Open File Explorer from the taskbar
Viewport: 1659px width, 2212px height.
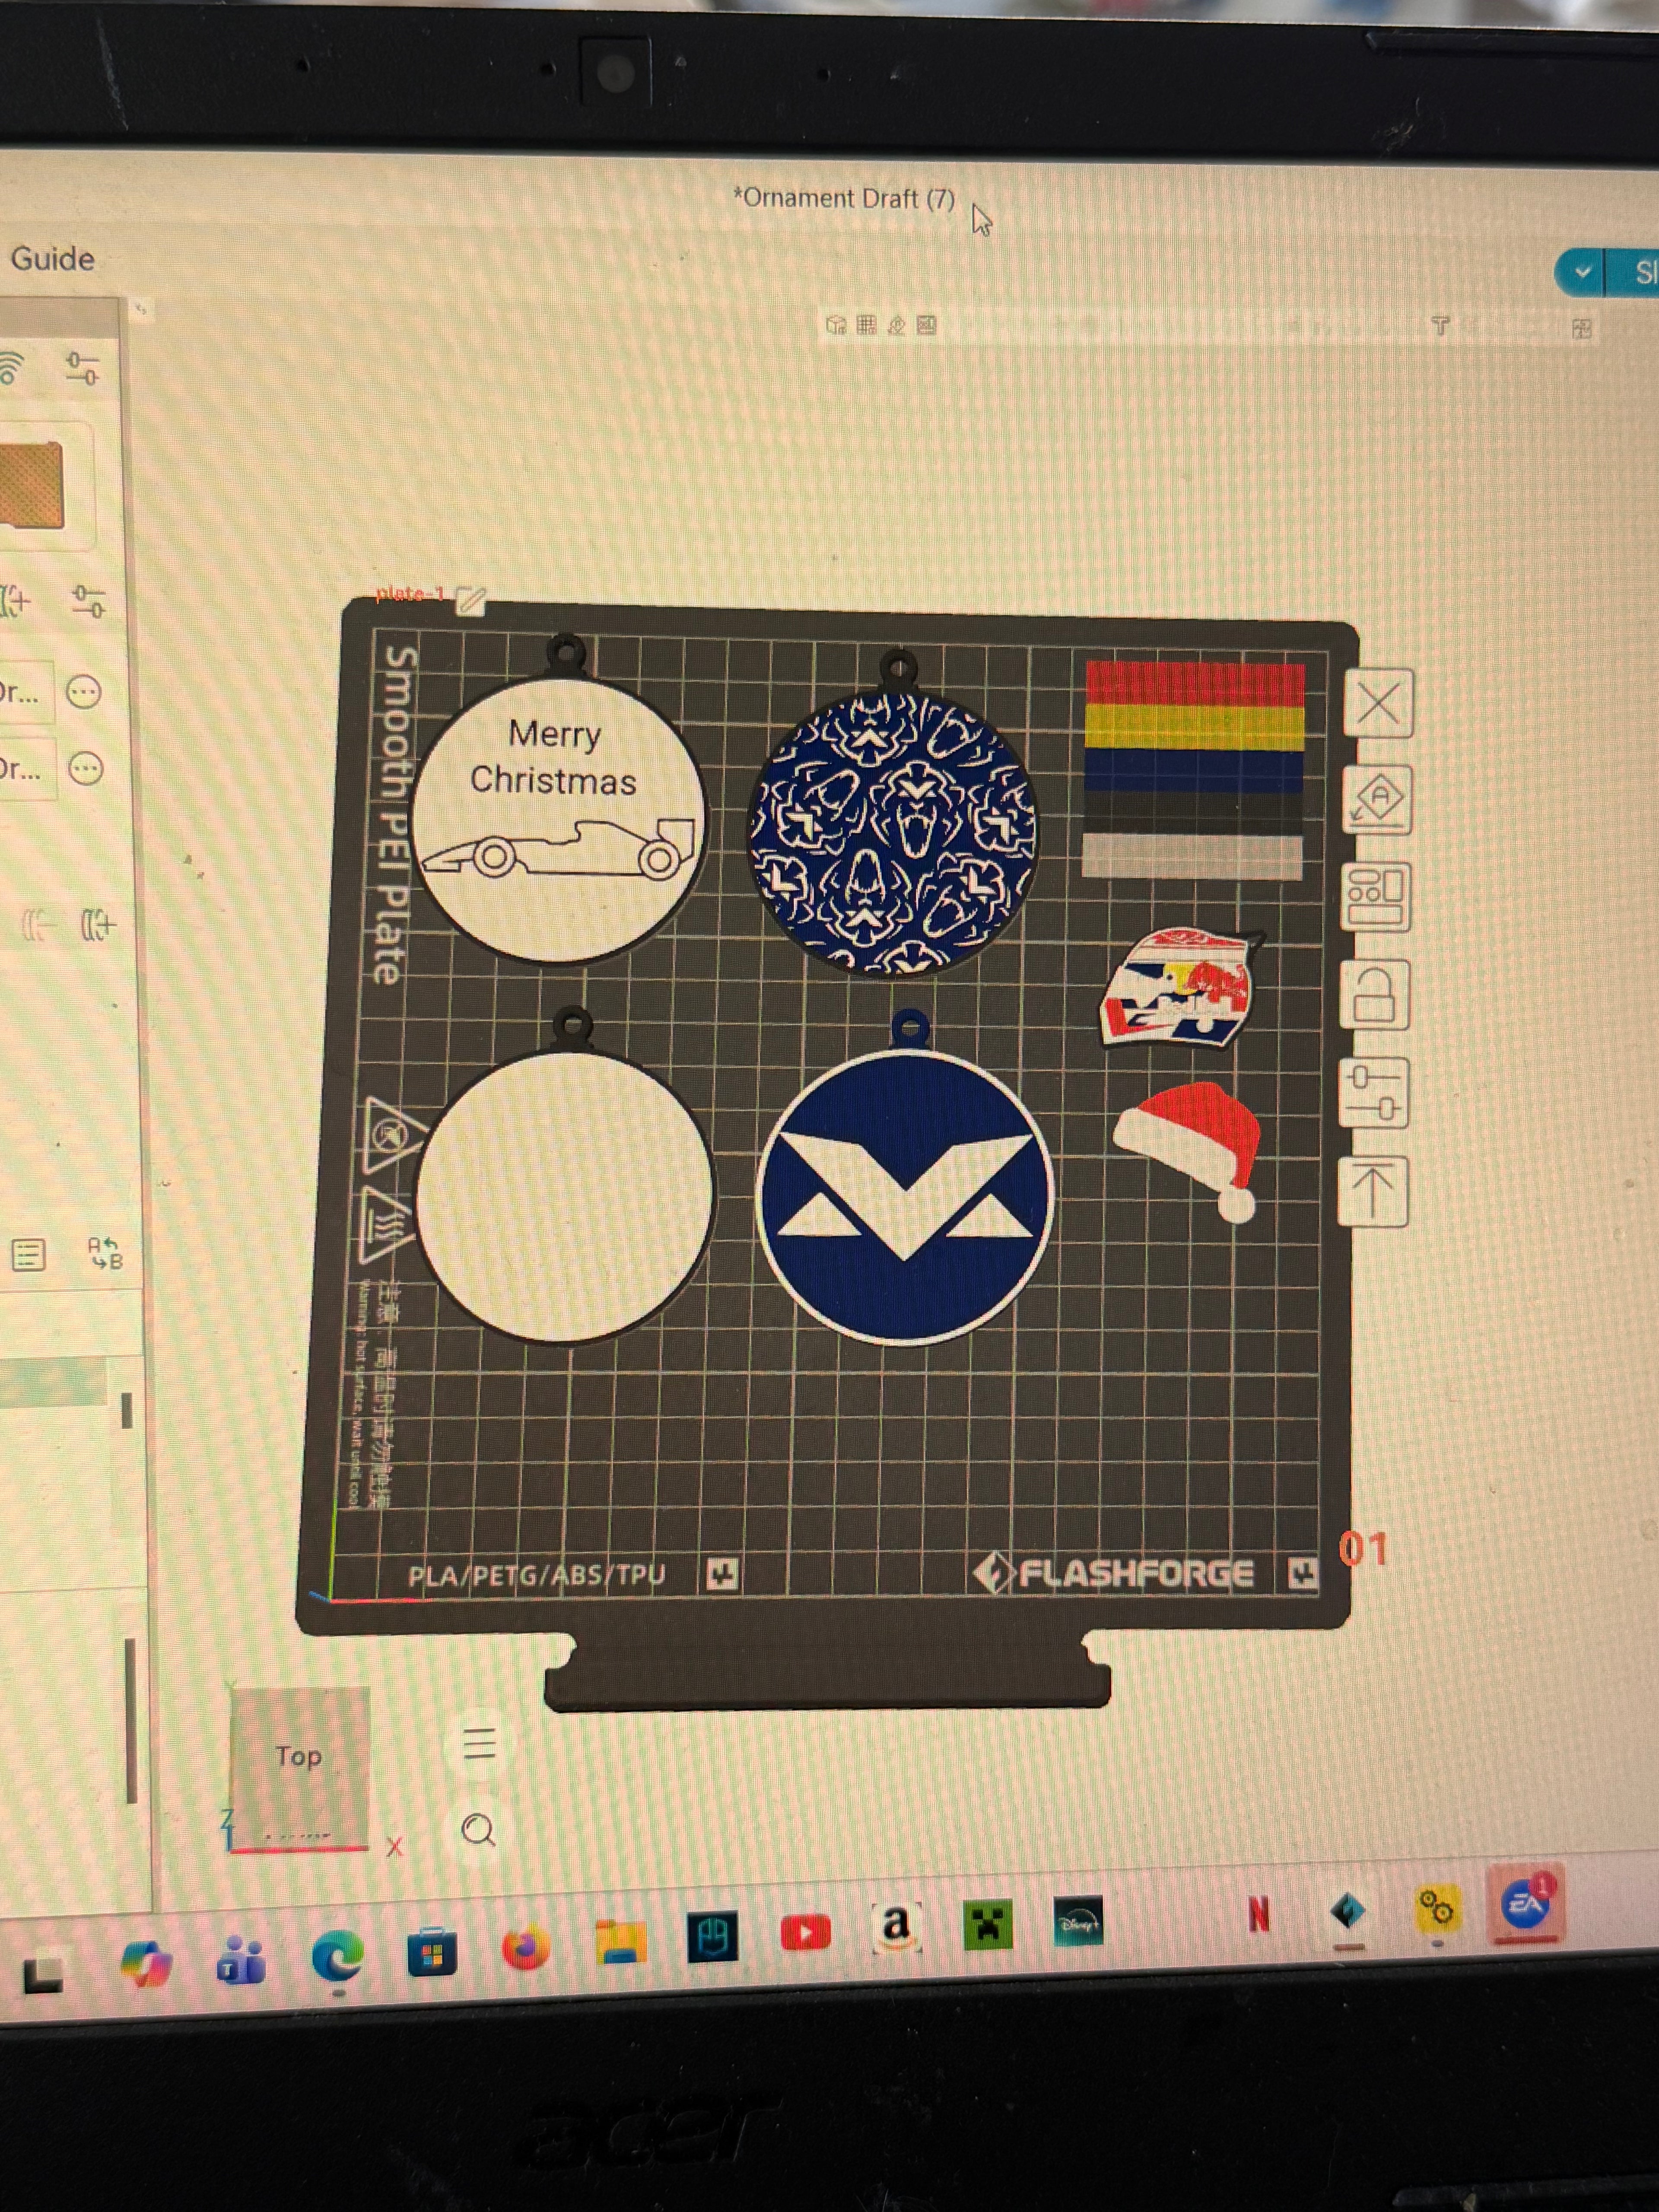[620, 1943]
